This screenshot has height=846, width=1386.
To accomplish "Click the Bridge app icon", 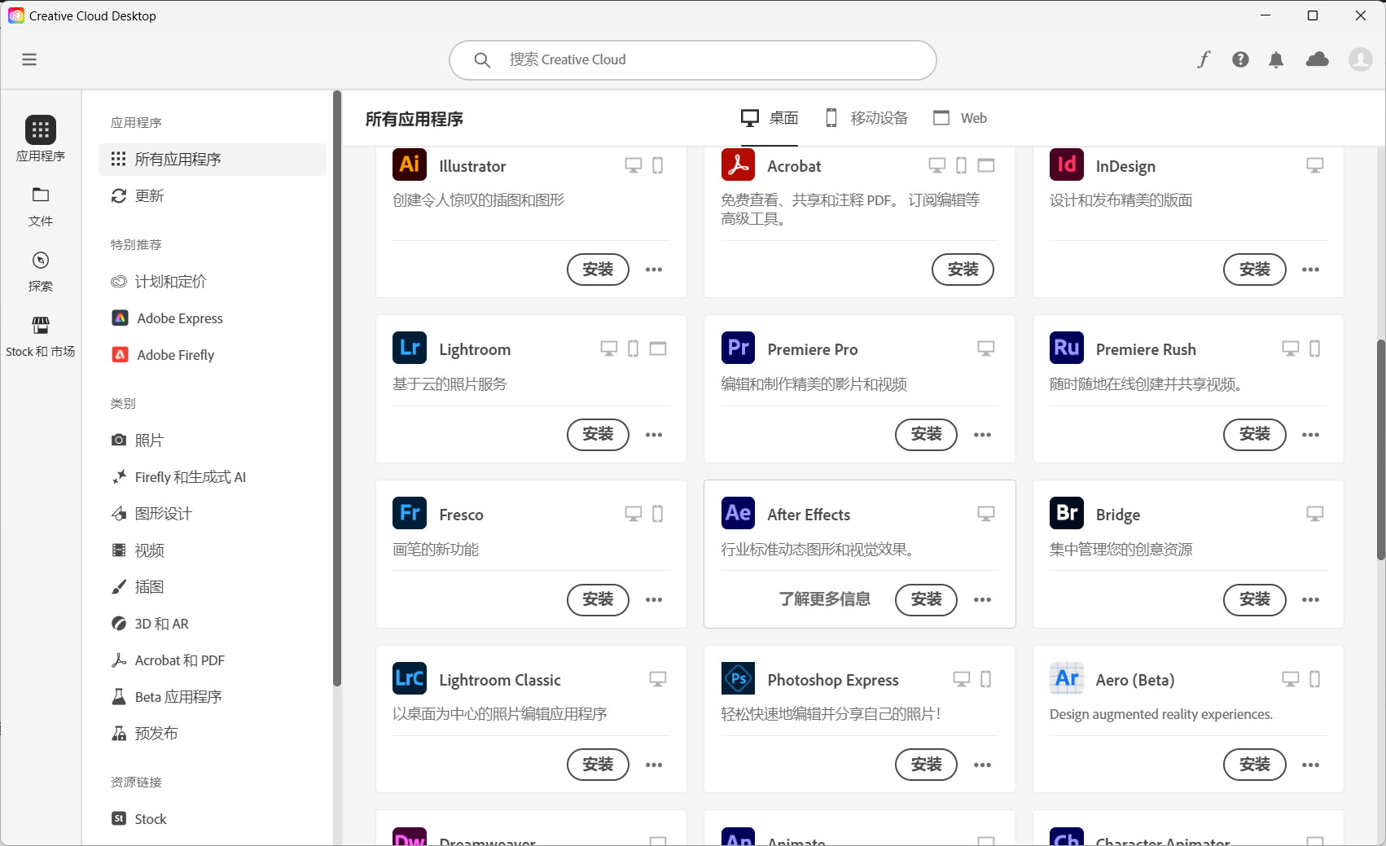I will 1067,513.
